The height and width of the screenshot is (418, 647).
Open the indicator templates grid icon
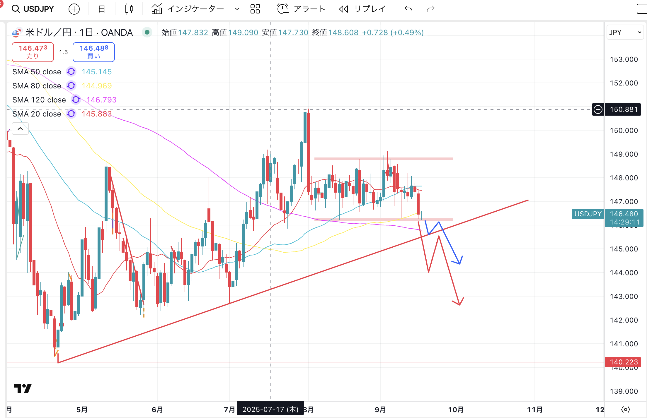pyautogui.click(x=255, y=9)
